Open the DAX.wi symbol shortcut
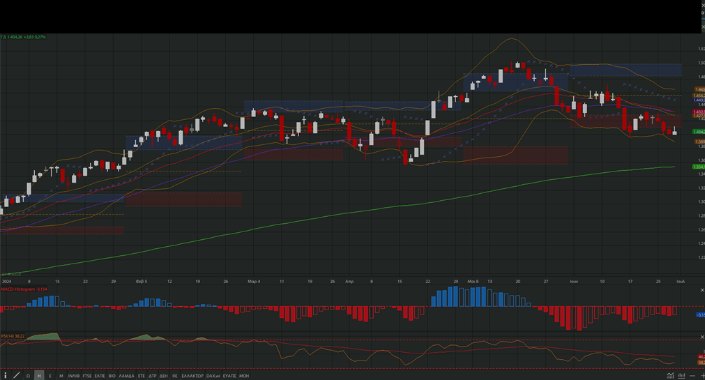 click(213, 376)
